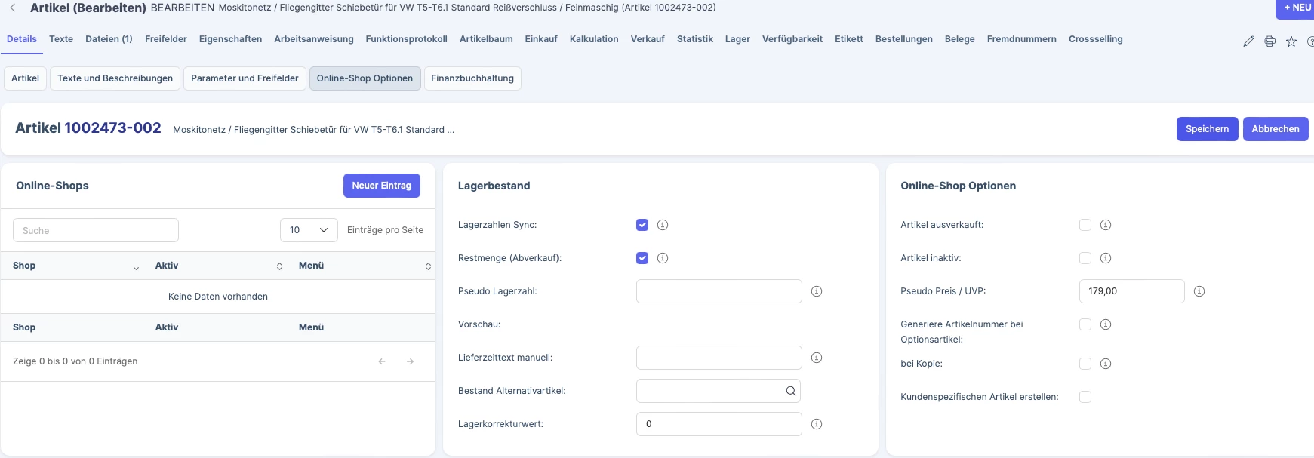Screen dimensions: 1314x458
Task: Switch to the Kalkulation tab
Action: point(594,39)
